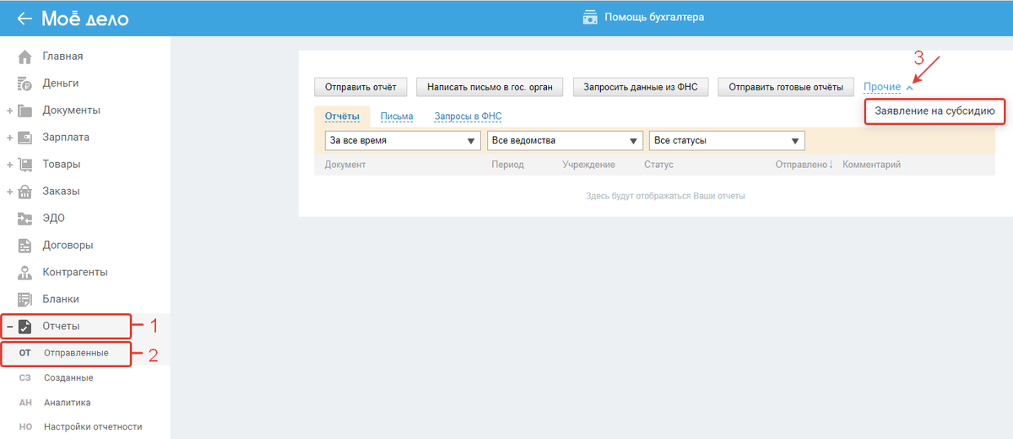Expand the Документы section plus sign
Image resolution: width=1013 pixels, height=439 pixels.
(9, 111)
